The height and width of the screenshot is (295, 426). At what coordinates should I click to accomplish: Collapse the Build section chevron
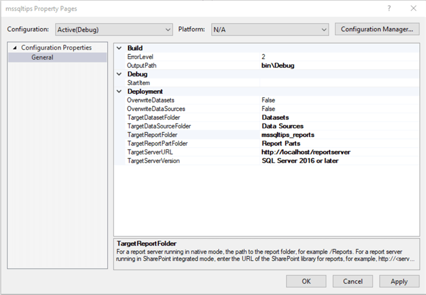[x=119, y=48]
